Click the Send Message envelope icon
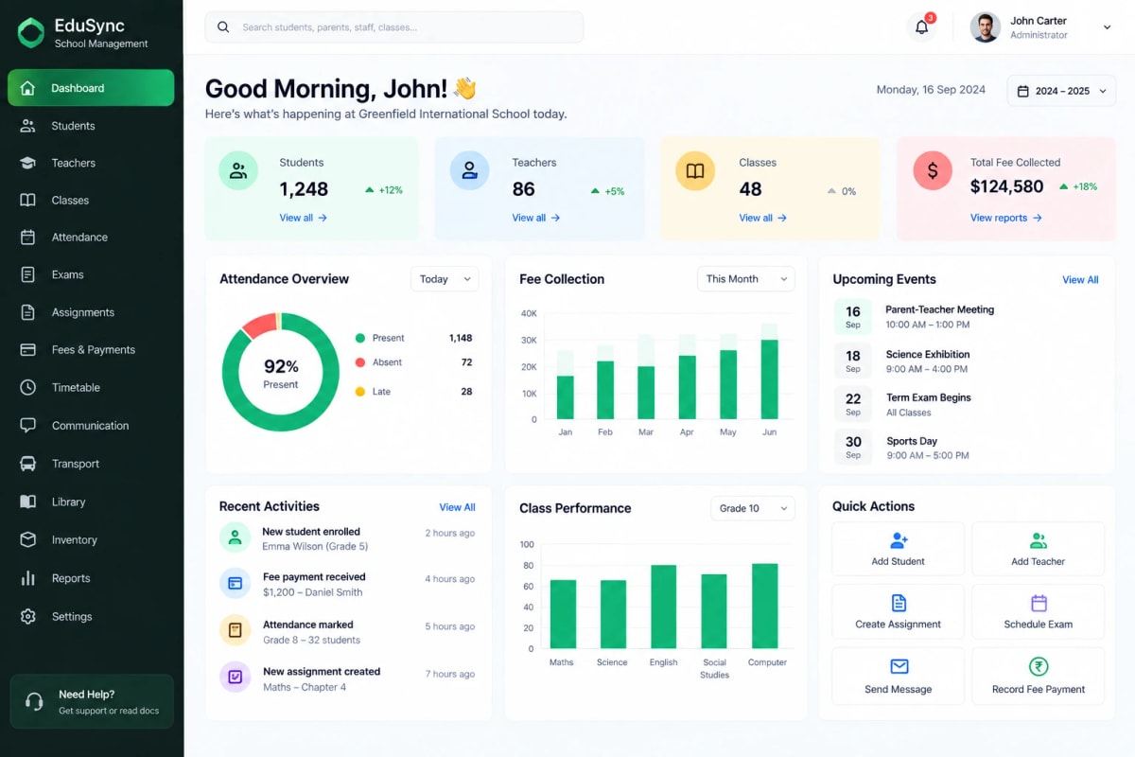Viewport: 1135px width, 757px height. click(899, 666)
